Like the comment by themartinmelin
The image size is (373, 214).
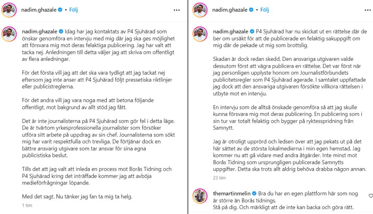point(370,196)
